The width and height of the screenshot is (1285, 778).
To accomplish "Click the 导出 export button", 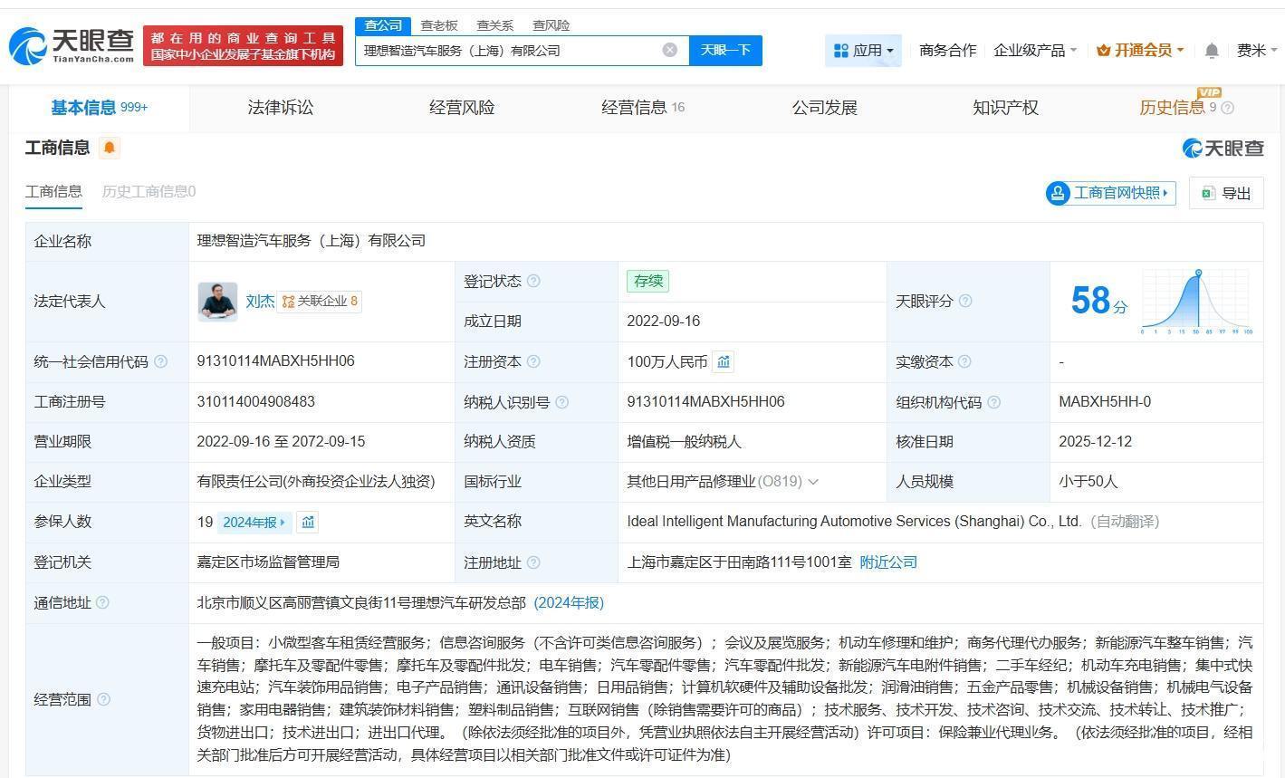I will [x=1226, y=193].
